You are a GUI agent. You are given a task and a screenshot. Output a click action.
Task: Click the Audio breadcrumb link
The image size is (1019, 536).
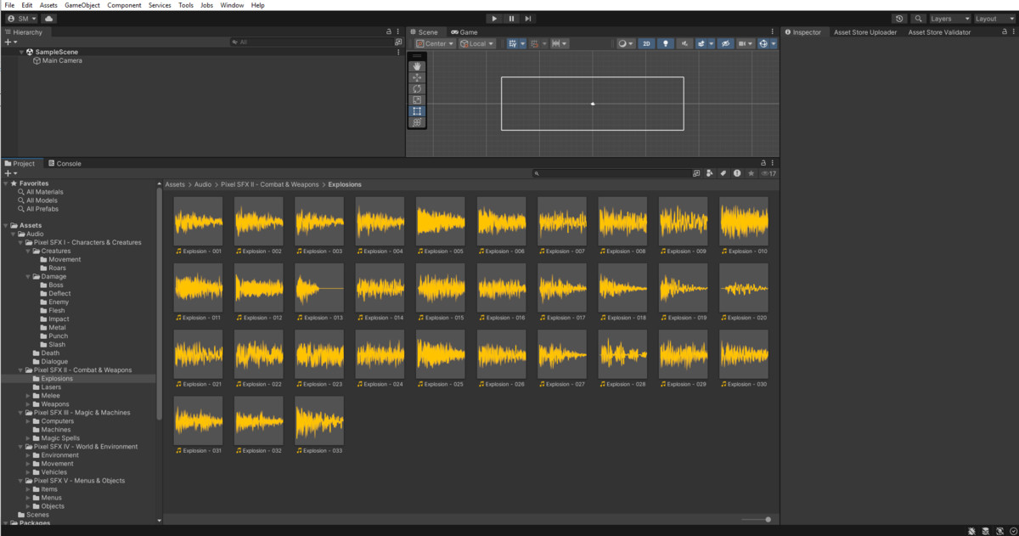coord(203,184)
